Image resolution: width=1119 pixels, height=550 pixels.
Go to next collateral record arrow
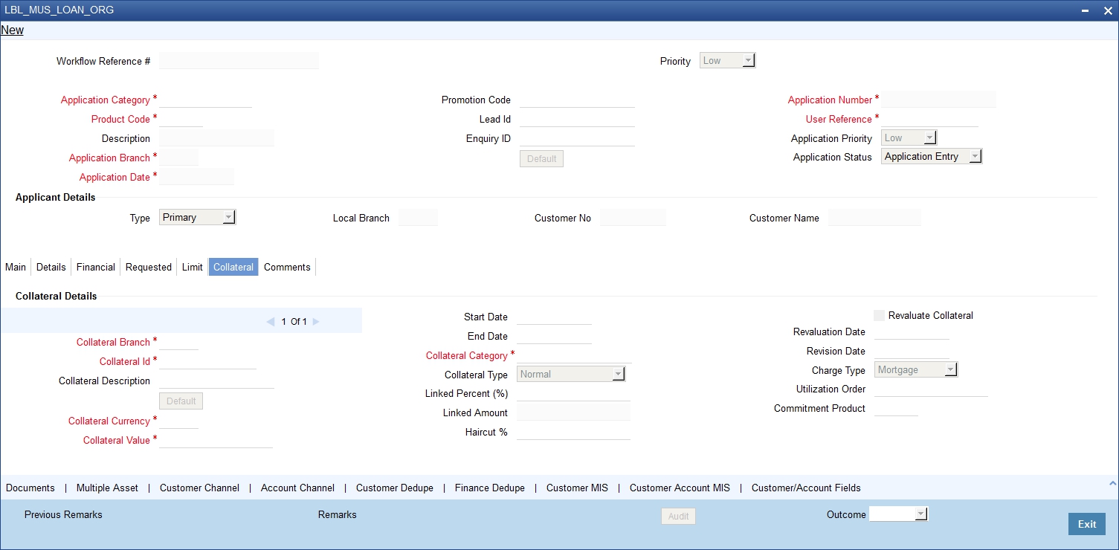click(x=316, y=322)
